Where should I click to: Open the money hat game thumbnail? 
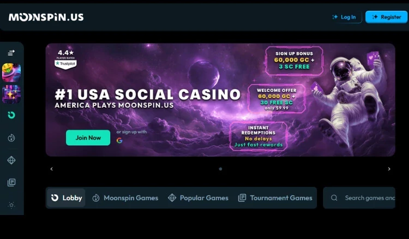[x=11, y=73]
